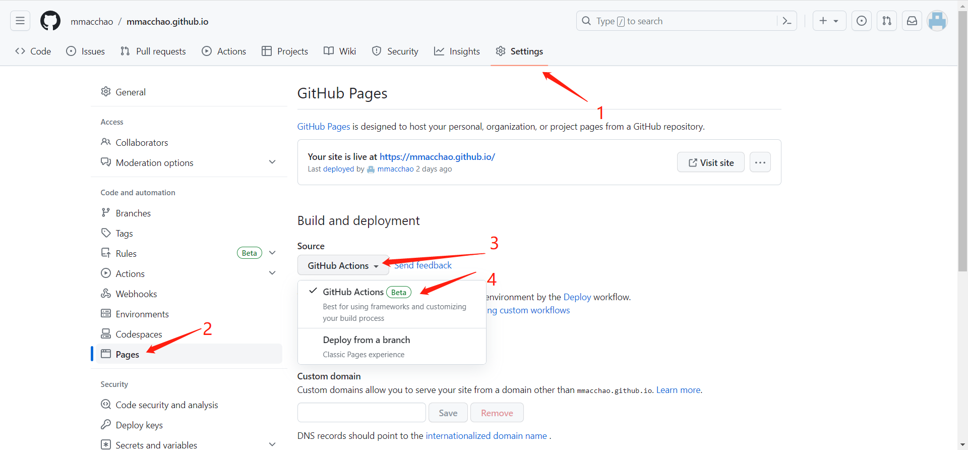This screenshot has height=450, width=968.
Task: Open the hamburger navigation menu
Action: coord(20,21)
